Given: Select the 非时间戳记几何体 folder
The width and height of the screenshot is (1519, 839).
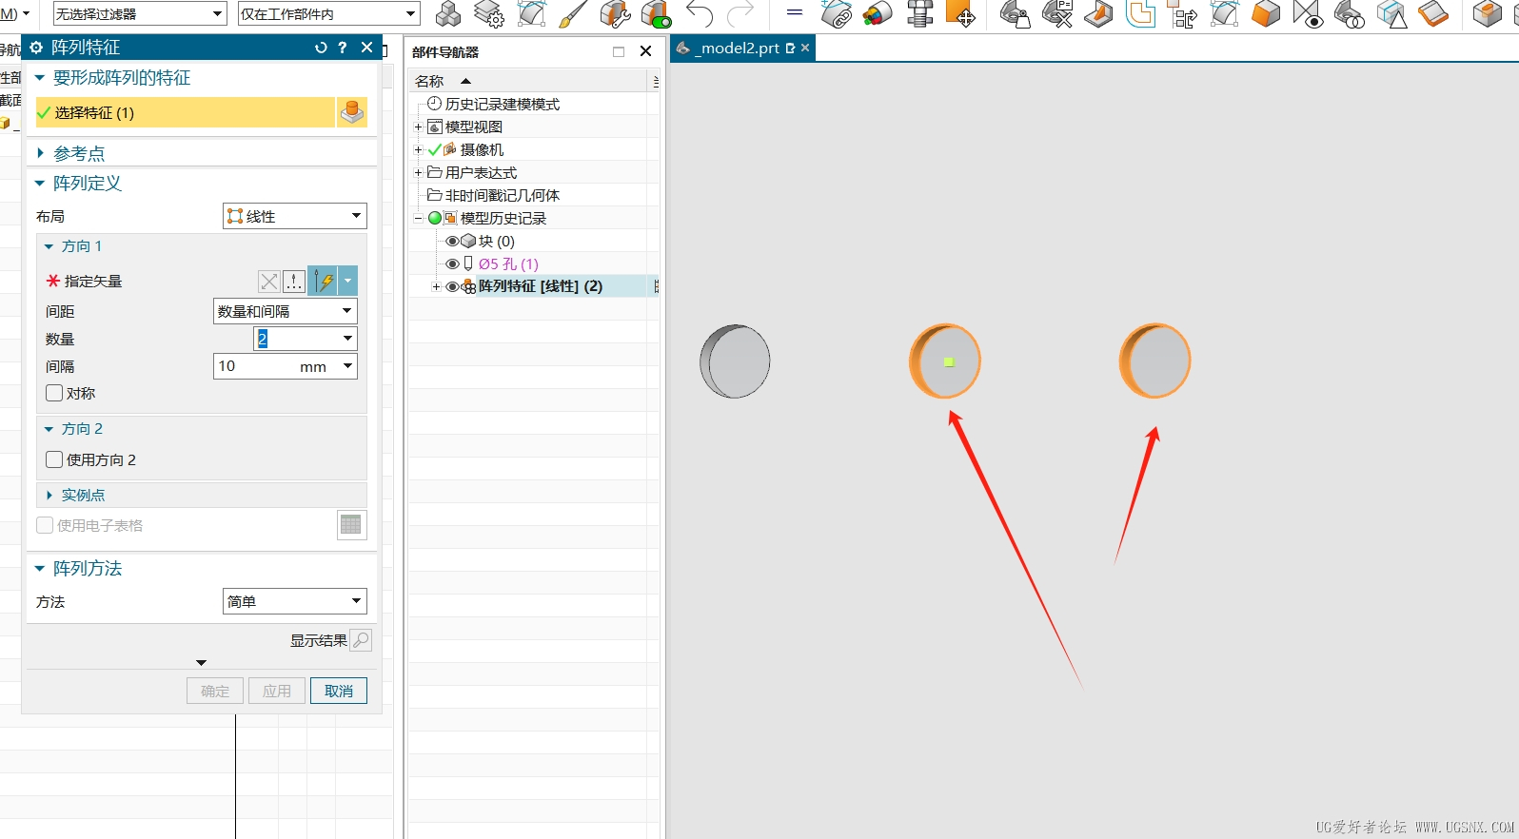Looking at the screenshot, I should point(503,196).
